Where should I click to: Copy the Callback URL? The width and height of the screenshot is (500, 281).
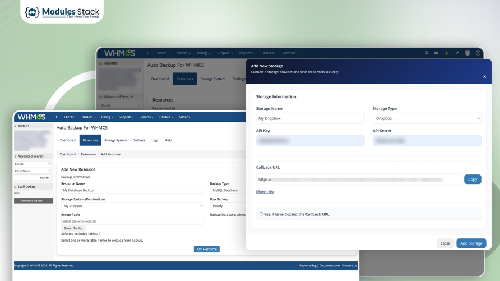(x=473, y=179)
